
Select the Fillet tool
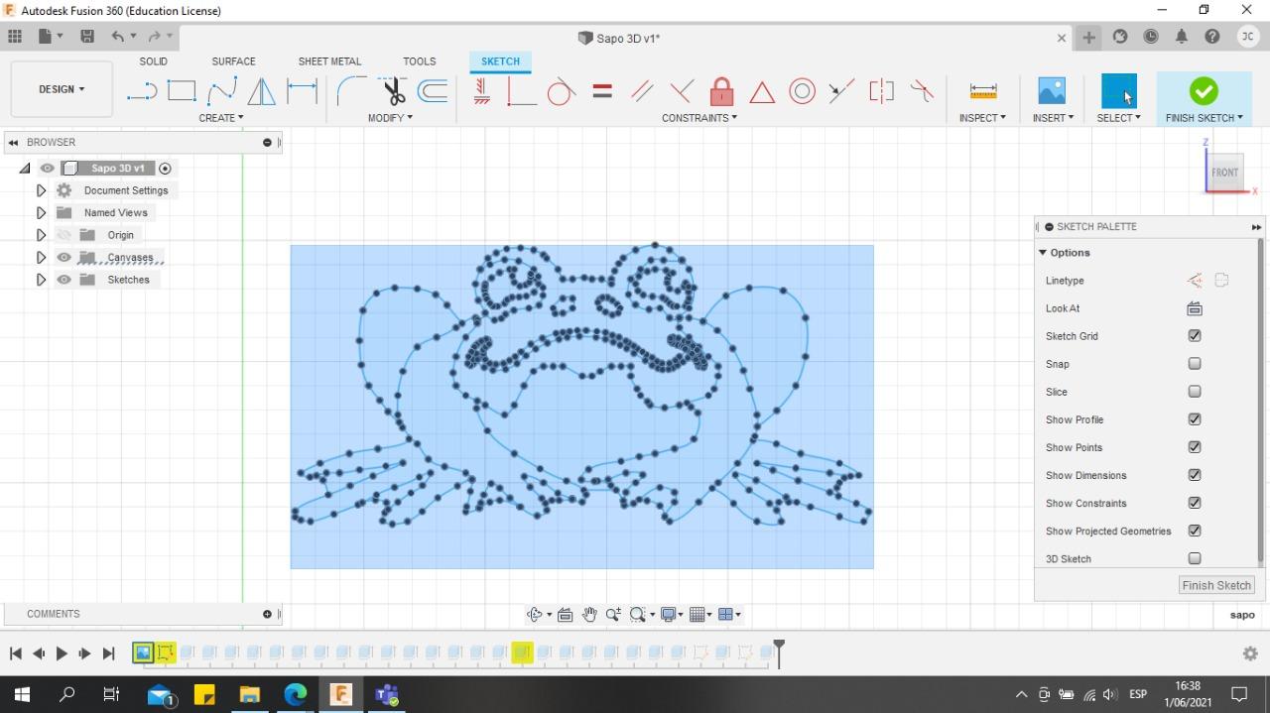351,91
